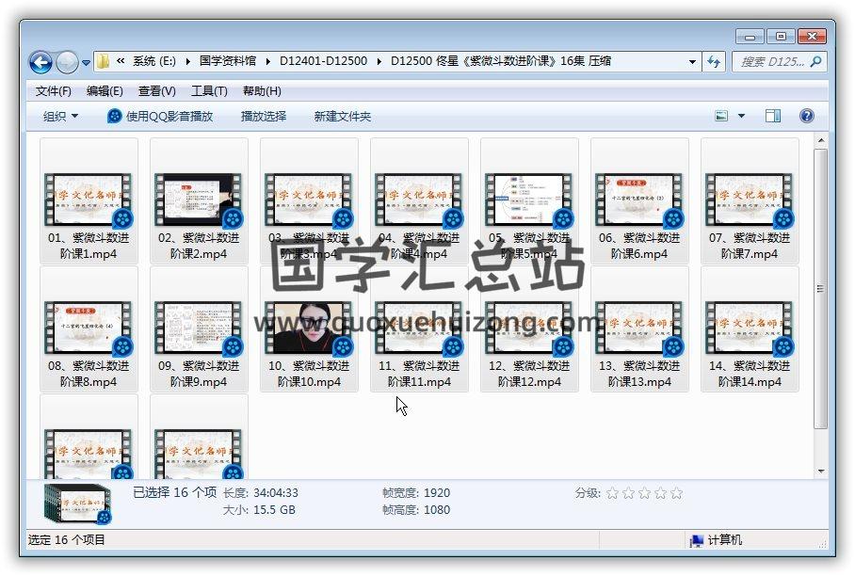Click the 新建文件夹 button
The height and width of the screenshot is (576, 855).
[x=342, y=116]
